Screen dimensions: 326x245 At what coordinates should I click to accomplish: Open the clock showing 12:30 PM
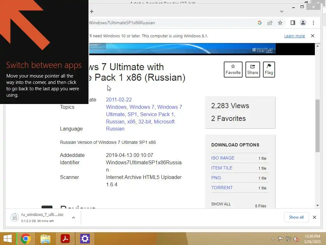[312, 239]
